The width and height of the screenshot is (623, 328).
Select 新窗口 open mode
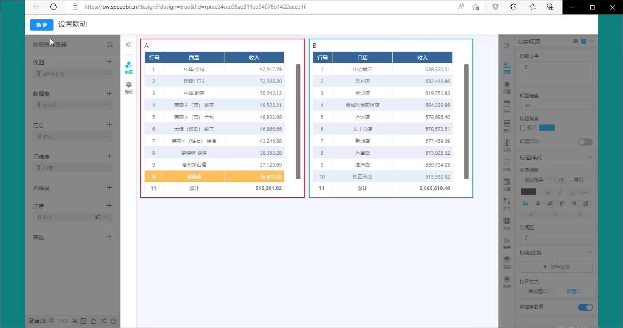coord(573,291)
